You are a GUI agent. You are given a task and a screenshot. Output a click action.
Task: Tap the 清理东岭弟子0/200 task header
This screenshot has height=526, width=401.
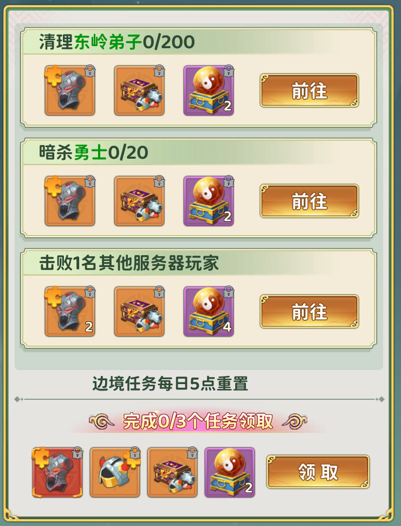[x=117, y=42]
